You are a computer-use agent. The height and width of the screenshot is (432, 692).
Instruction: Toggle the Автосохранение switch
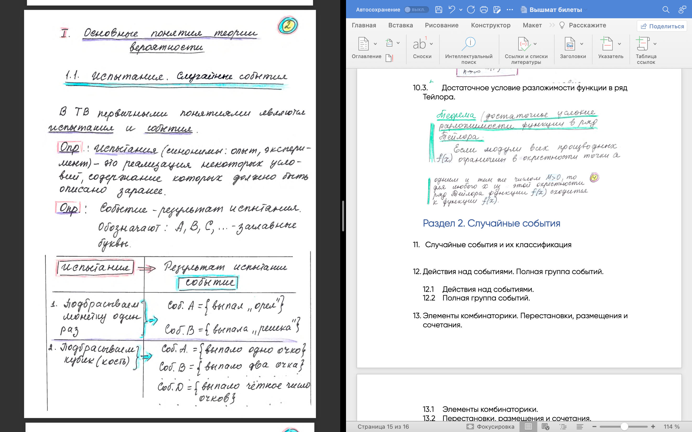416,9
